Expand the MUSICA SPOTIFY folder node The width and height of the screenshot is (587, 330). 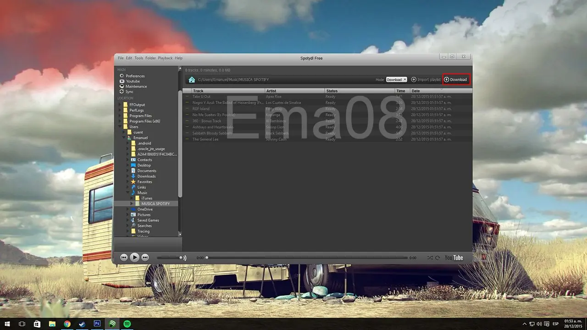[x=132, y=203]
